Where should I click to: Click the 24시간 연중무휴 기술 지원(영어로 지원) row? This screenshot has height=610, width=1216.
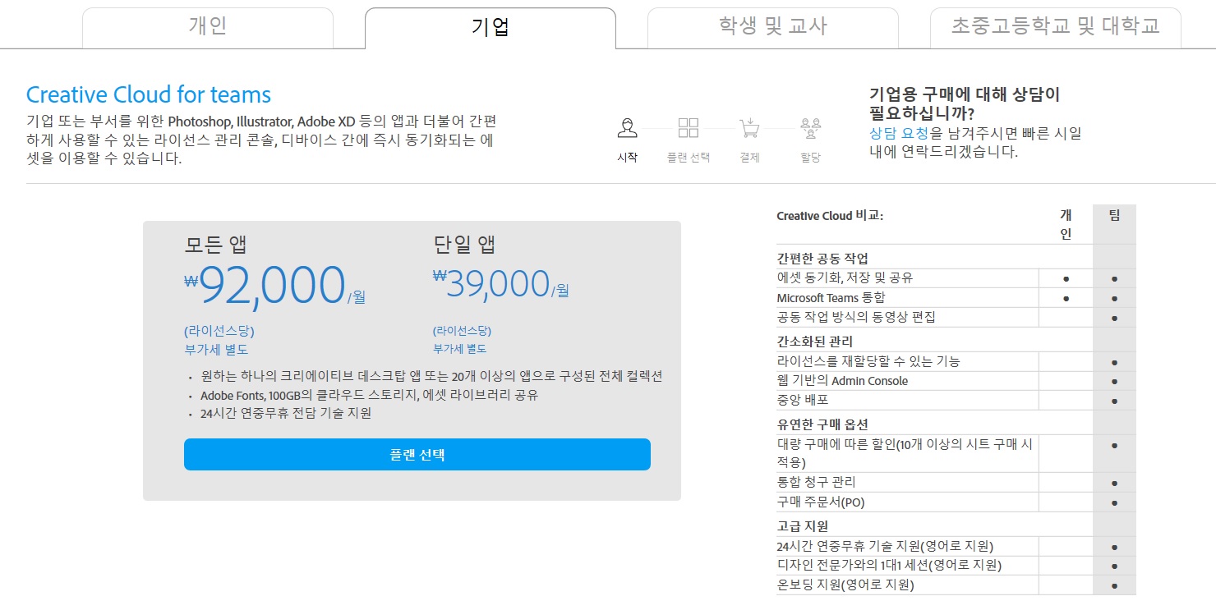pos(956,547)
